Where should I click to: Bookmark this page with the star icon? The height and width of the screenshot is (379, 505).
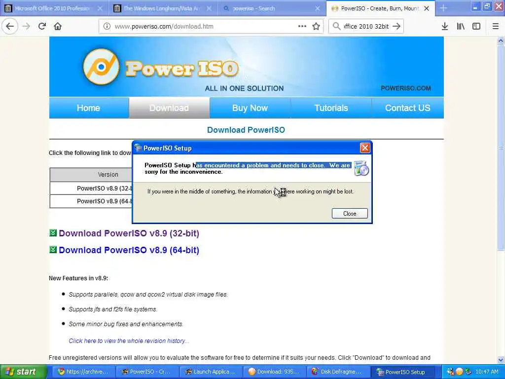point(316,26)
